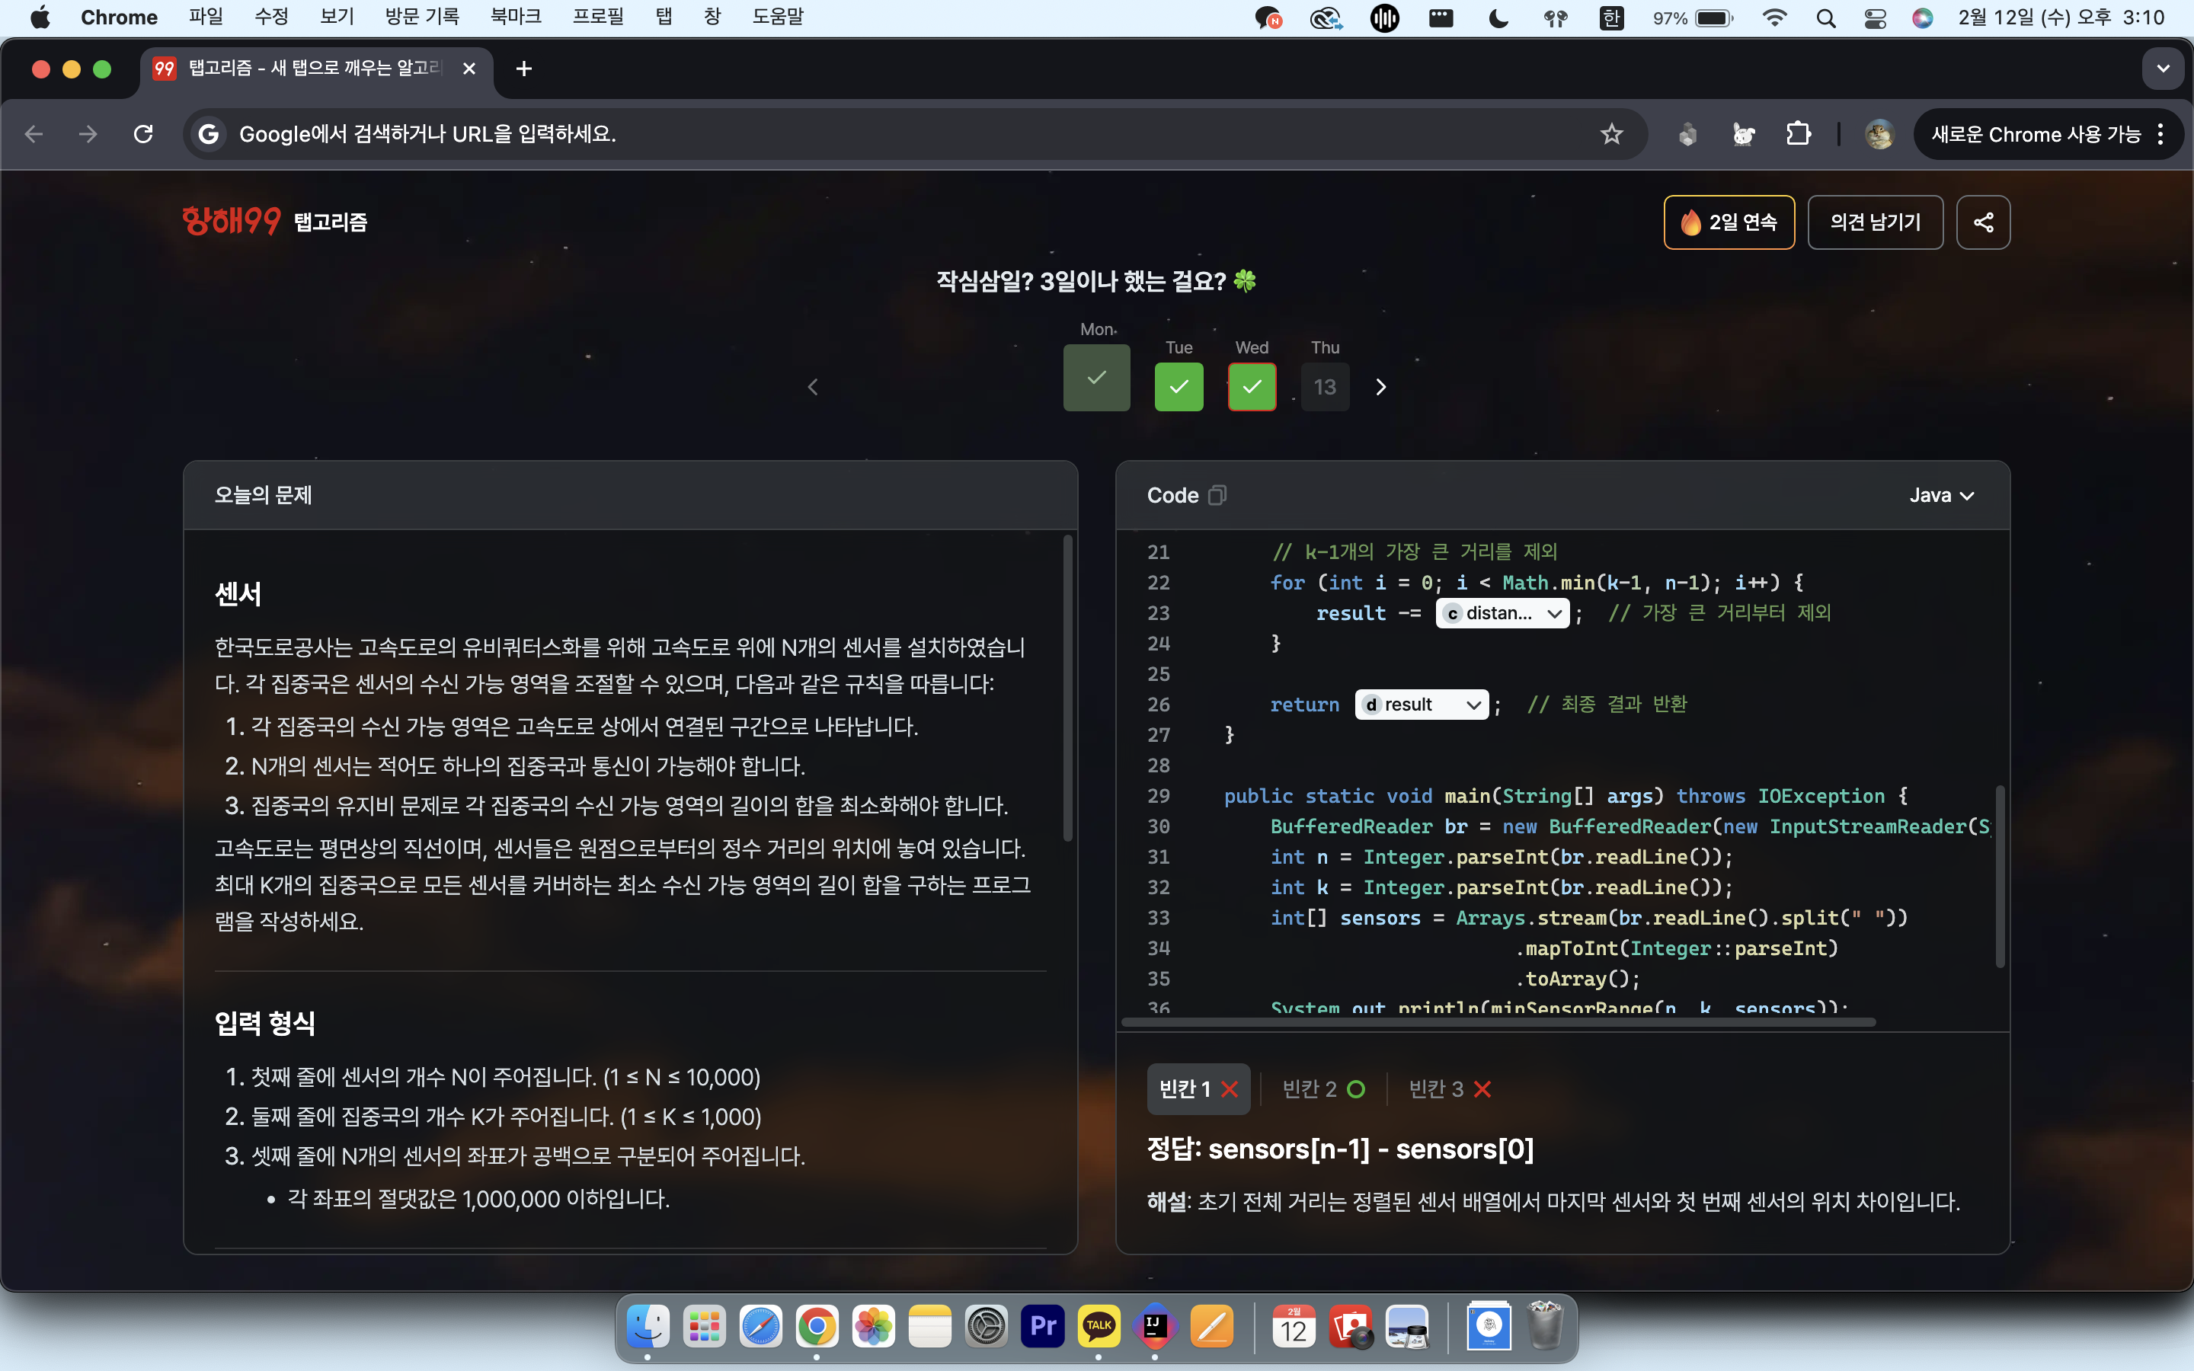Screen dimensions: 2194x1371
Task: Open KakaoTalk from the dock
Action: [x=1099, y=1325]
